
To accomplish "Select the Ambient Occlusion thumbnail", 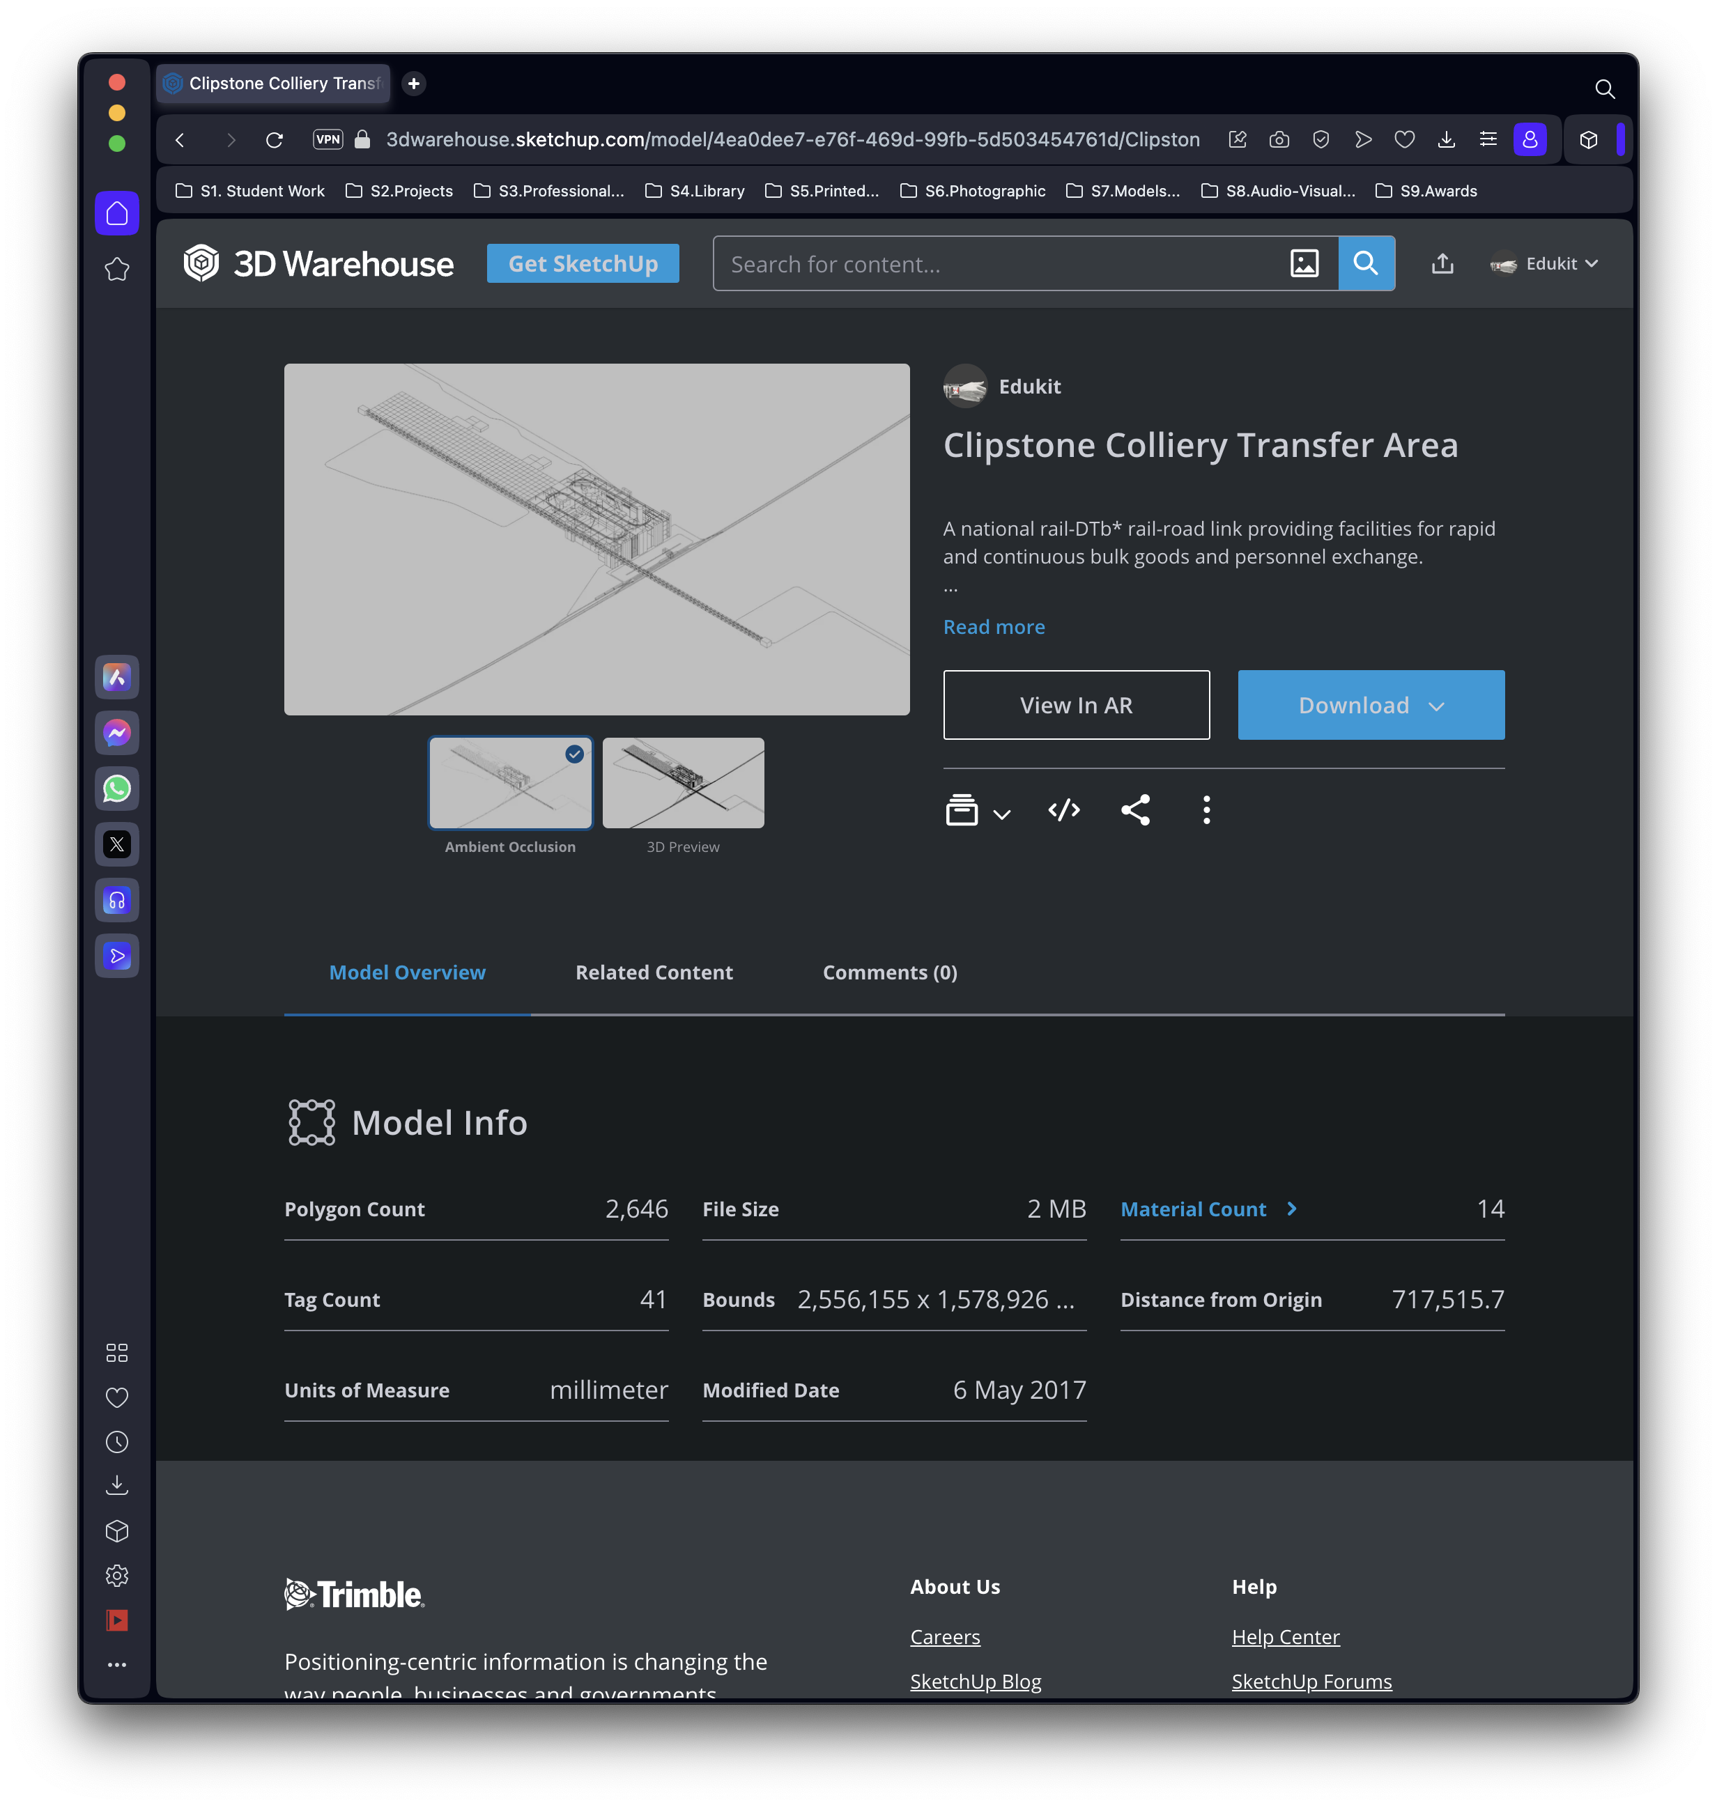I will pos(510,782).
